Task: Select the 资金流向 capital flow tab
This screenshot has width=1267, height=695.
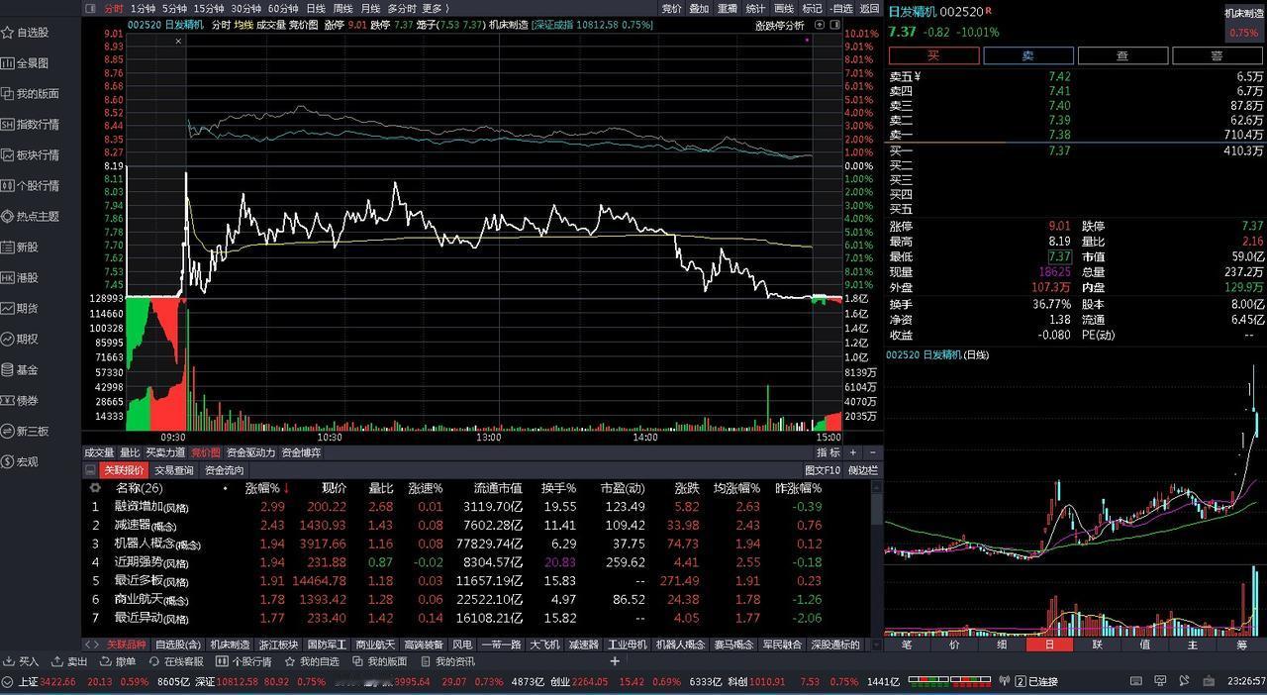Action: (225, 470)
